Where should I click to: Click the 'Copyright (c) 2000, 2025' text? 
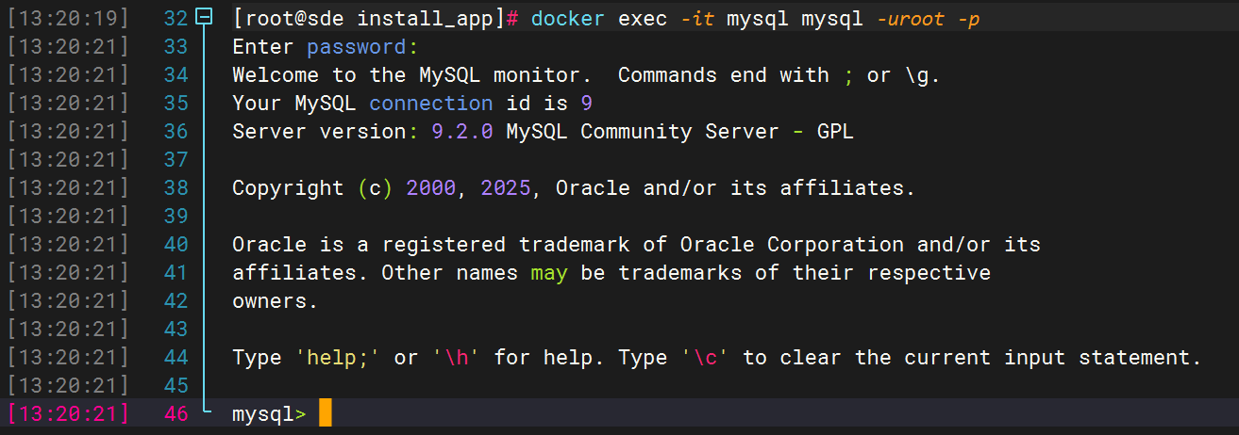381,187
